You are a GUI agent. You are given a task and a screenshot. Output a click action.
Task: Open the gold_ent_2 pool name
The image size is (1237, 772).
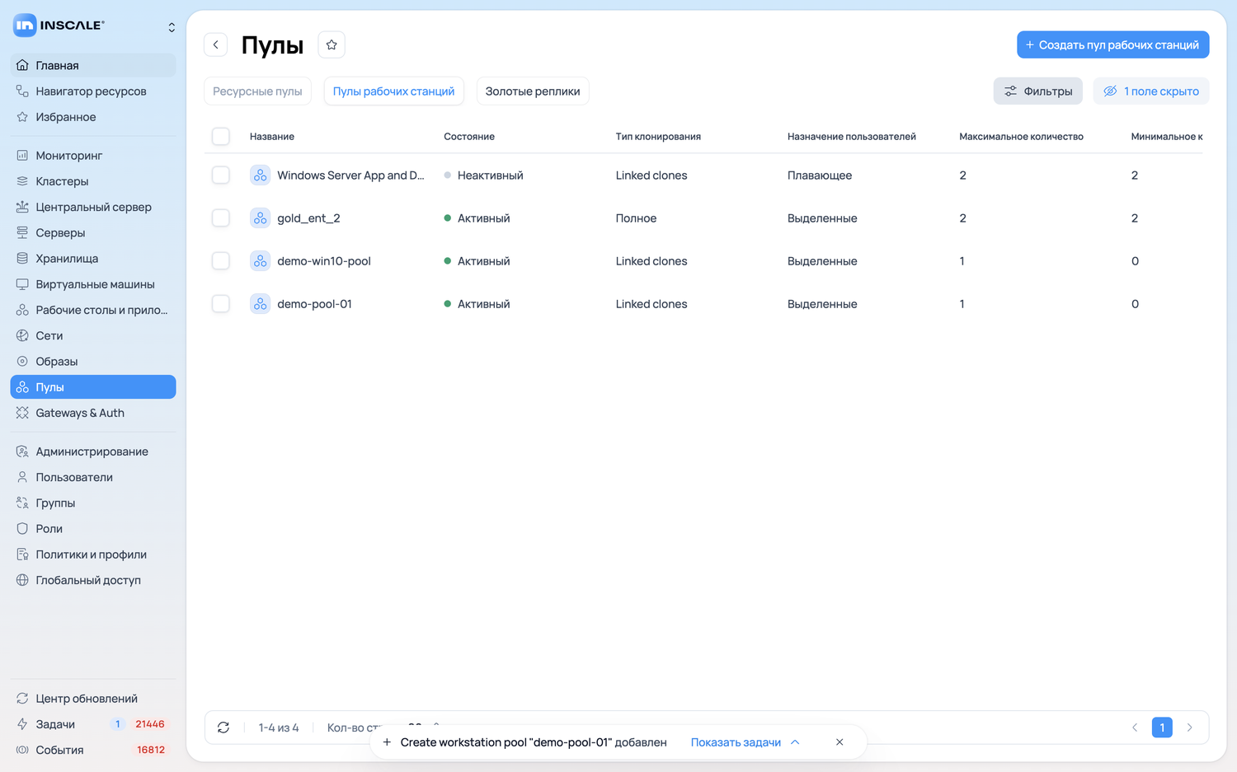(308, 218)
